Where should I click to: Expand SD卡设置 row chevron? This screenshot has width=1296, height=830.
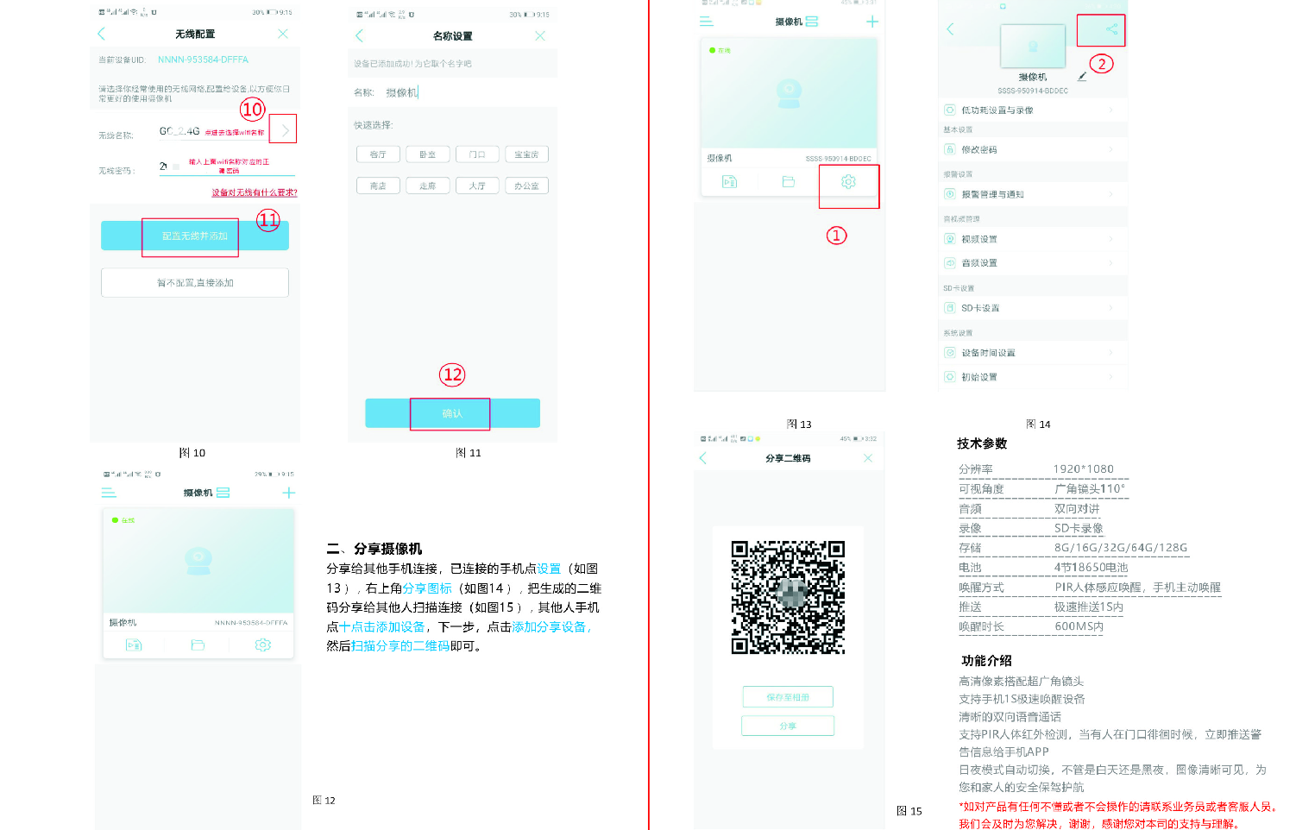tap(1111, 308)
